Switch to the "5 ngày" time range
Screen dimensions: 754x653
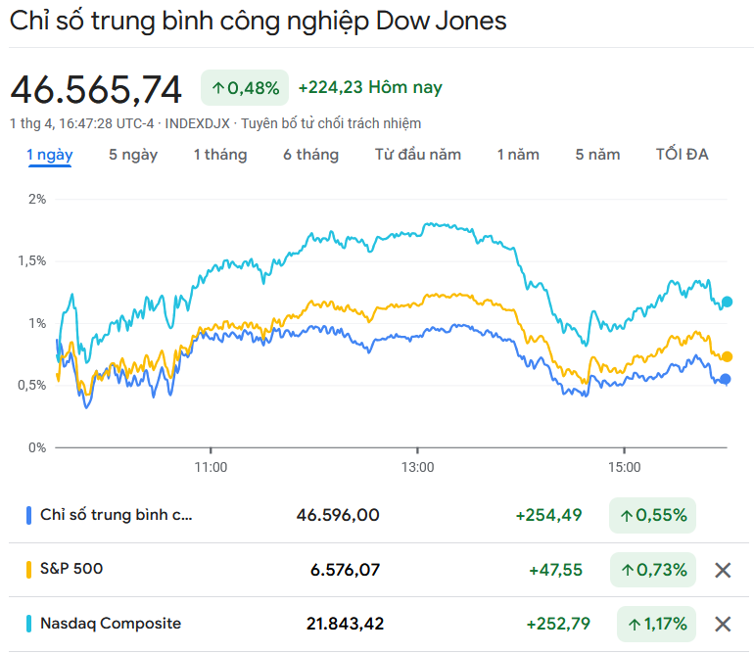click(133, 155)
